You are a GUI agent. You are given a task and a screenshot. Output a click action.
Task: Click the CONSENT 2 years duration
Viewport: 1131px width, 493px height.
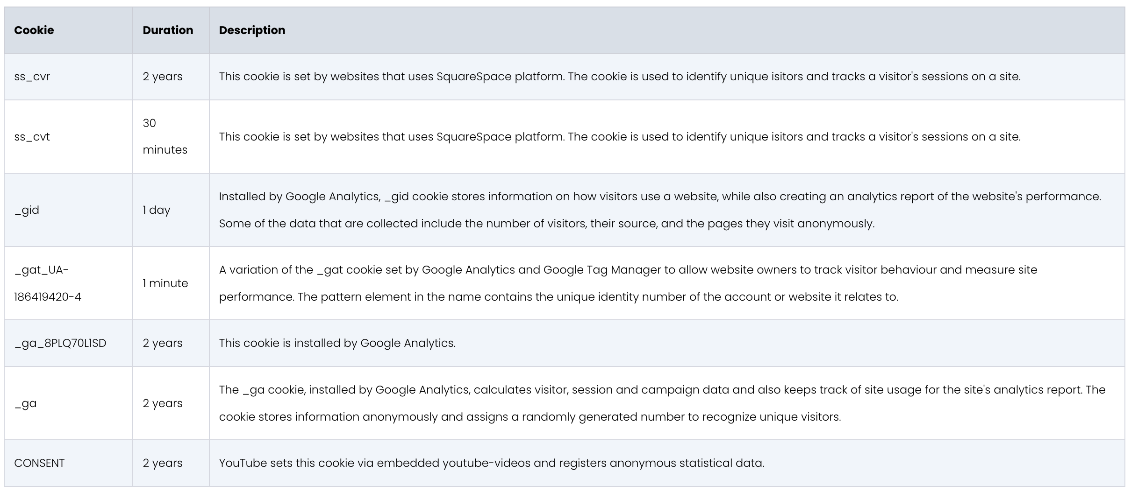[163, 463]
